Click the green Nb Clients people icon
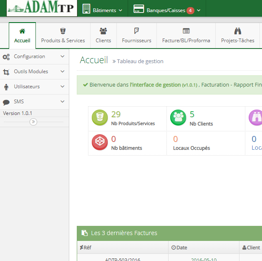 tap(178, 118)
